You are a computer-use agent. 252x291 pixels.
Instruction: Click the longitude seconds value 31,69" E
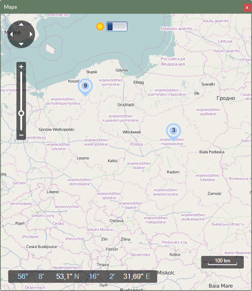[136, 276]
